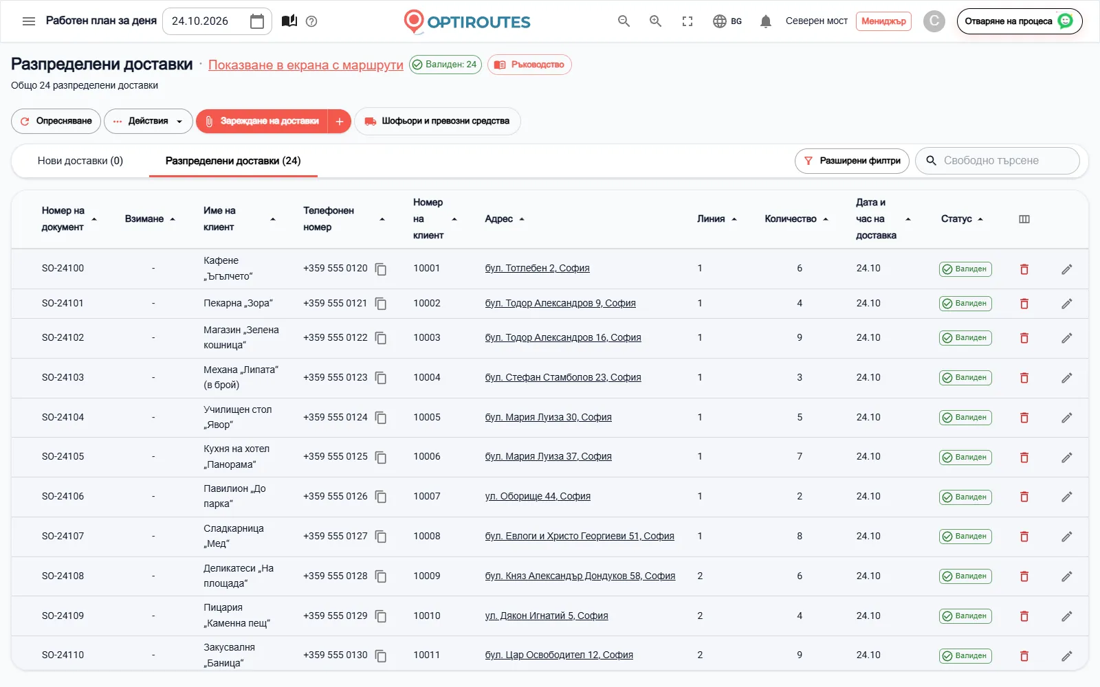Viewport: 1100px width, 687px height.
Task: Click the zoom-in magnifier icon
Action: point(656,21)
